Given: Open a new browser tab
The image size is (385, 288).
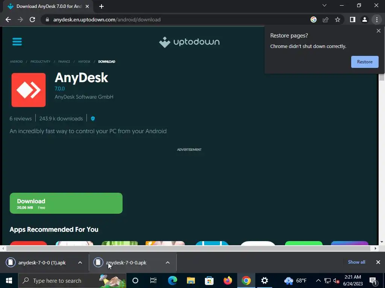Looking at the screenshot, I should [102, 6].
